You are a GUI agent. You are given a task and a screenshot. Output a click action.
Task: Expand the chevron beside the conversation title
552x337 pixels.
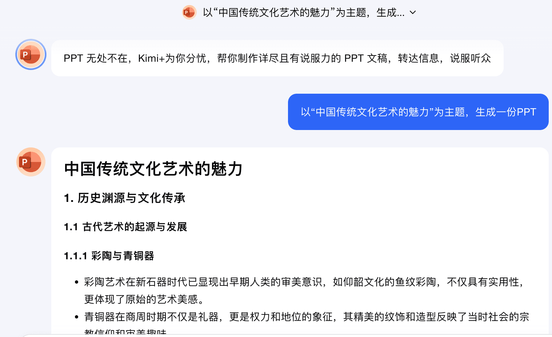413,13
